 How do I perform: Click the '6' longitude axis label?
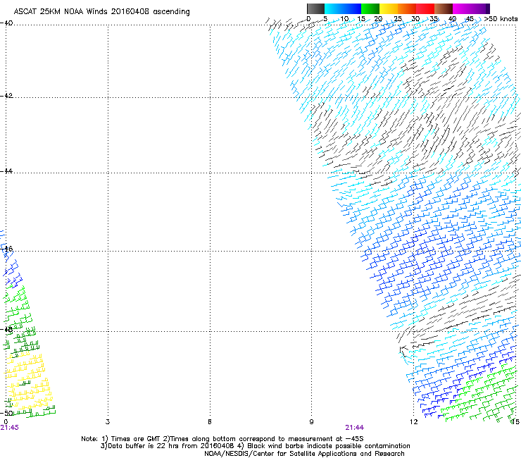210,422
